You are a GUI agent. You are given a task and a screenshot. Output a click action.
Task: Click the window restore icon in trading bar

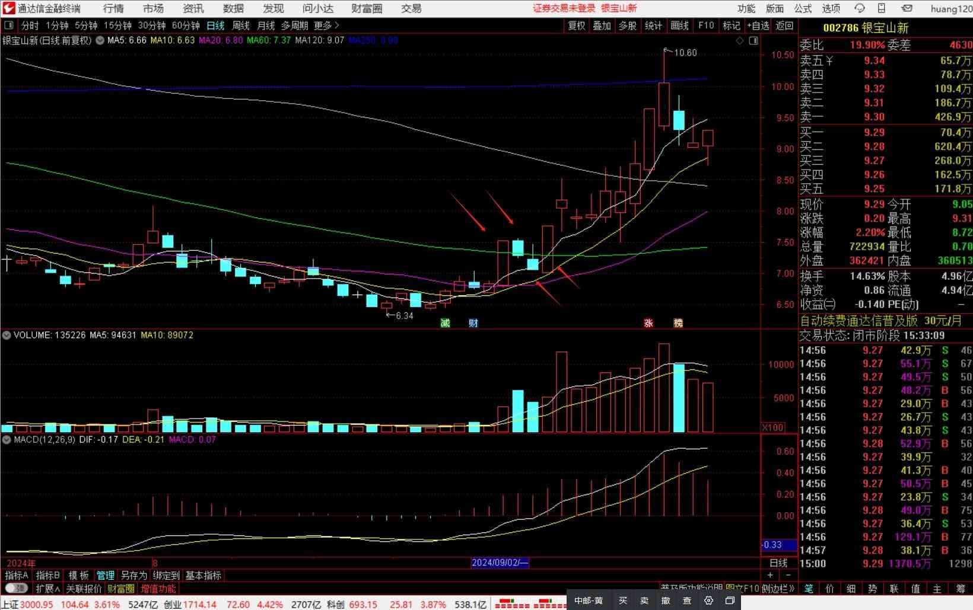730,601
